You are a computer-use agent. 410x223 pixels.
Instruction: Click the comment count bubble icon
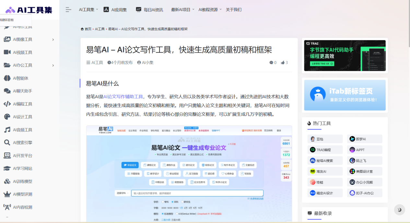point(271,63)
